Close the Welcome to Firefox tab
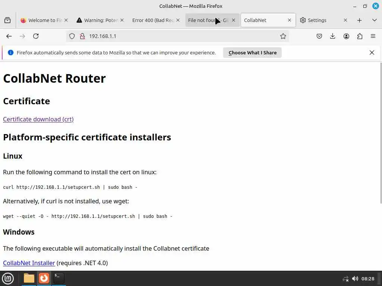This screenshot has width=382, height=286. [66, 20]
